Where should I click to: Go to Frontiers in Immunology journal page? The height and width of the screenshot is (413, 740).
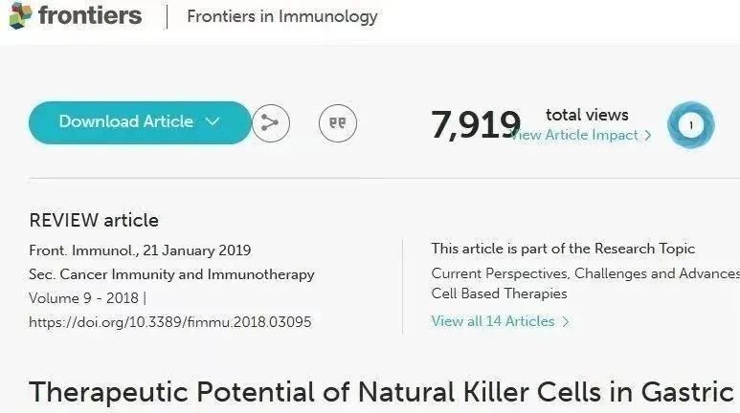tap(282, 16)
